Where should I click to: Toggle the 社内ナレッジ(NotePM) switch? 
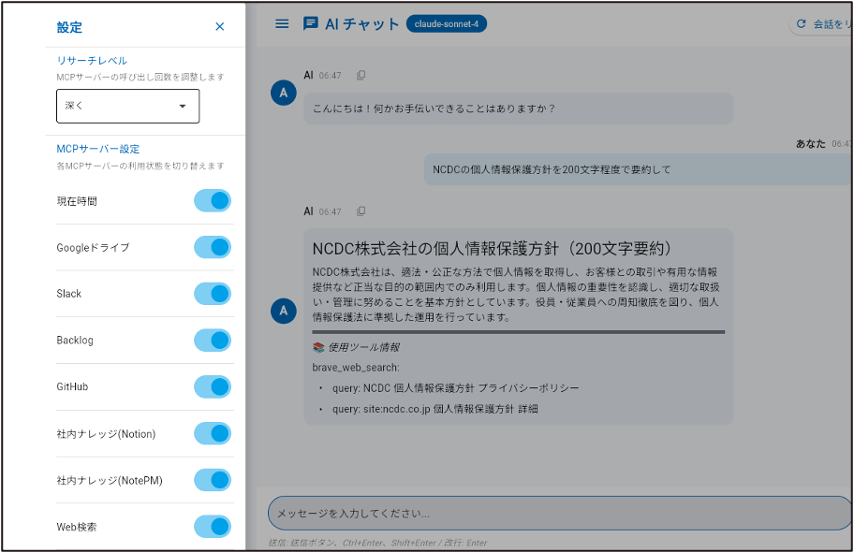(213, 480)
